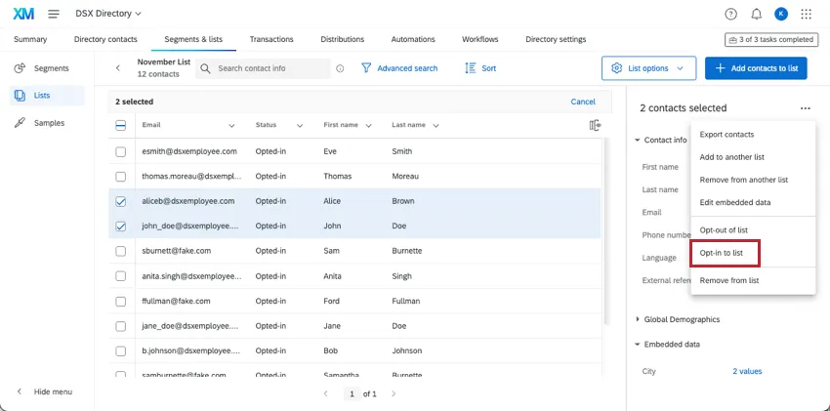Toggle the select-all checkbox in table header
The image size is (830, 411).
coord(121,125)
